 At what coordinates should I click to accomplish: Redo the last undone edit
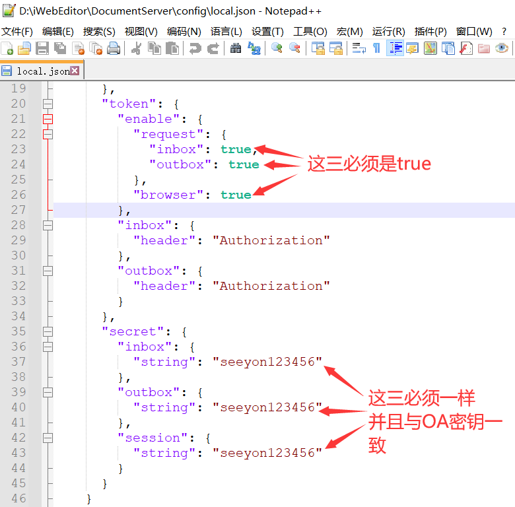(x=213, y=48)
